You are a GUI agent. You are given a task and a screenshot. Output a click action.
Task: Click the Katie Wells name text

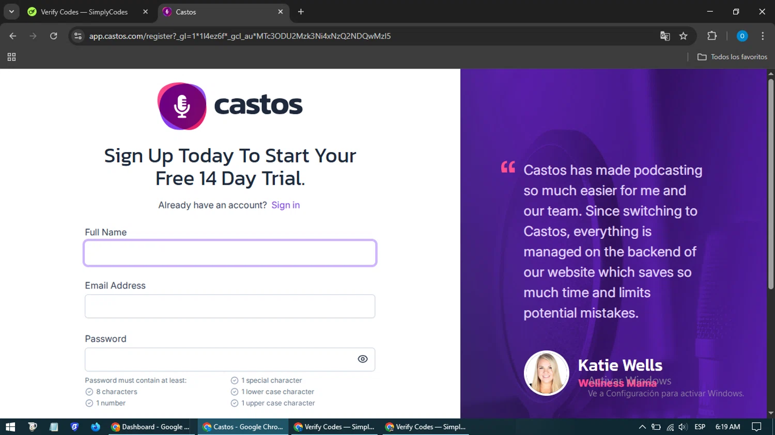click(620, 365)
